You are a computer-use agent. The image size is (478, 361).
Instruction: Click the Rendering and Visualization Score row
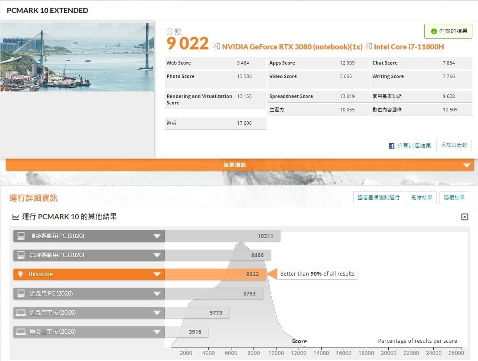point(215,99)
